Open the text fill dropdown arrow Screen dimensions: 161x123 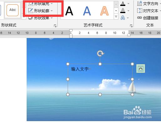(128, 3)
